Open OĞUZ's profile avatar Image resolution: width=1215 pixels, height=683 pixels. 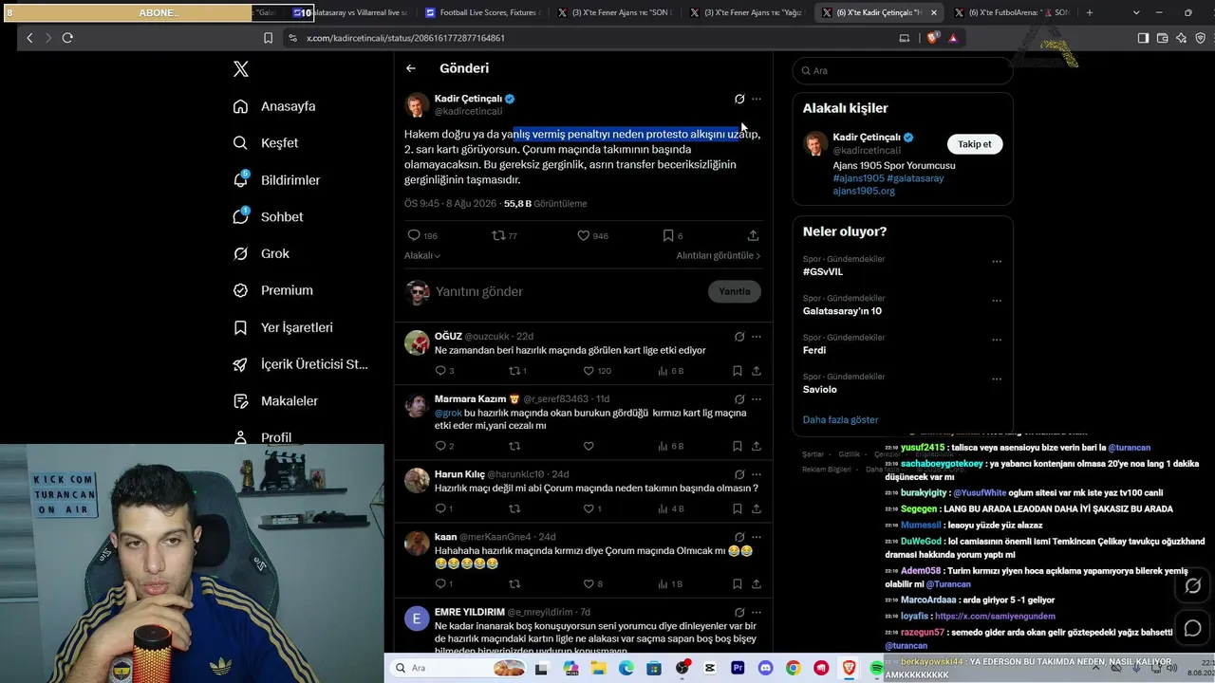pos(417,342)
